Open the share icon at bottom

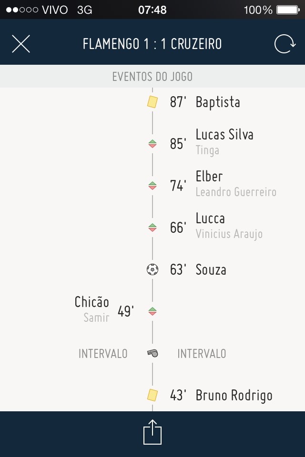pyautogui.click(x=152, y=432)
